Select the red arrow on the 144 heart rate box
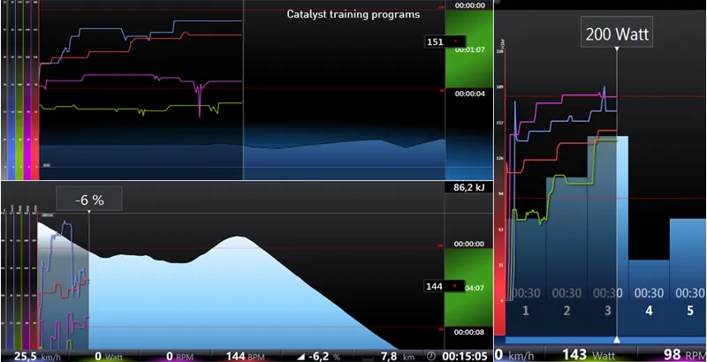The width and height of the screenshot is (707, 362). coord(456,287)
